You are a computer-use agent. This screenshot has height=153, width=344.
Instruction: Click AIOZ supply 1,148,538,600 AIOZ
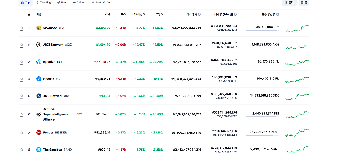click(x=266, y=45)
